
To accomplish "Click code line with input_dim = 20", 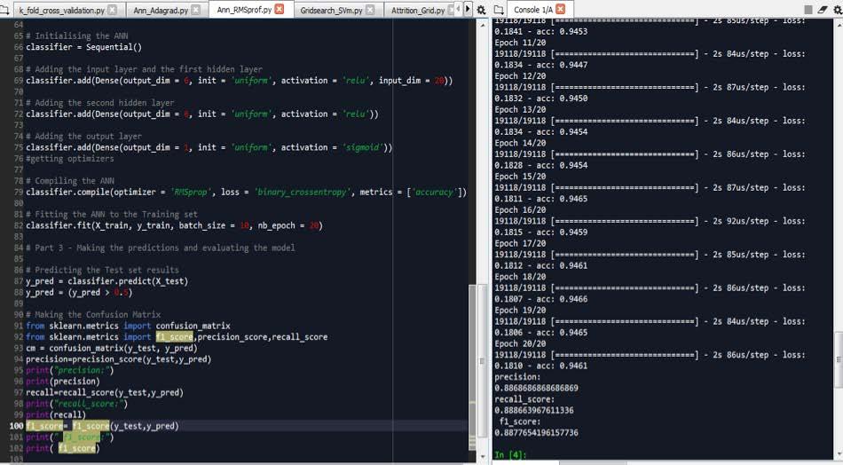I will [x=240, y=80].
